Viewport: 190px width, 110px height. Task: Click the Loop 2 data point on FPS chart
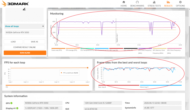tap(88, 68)
